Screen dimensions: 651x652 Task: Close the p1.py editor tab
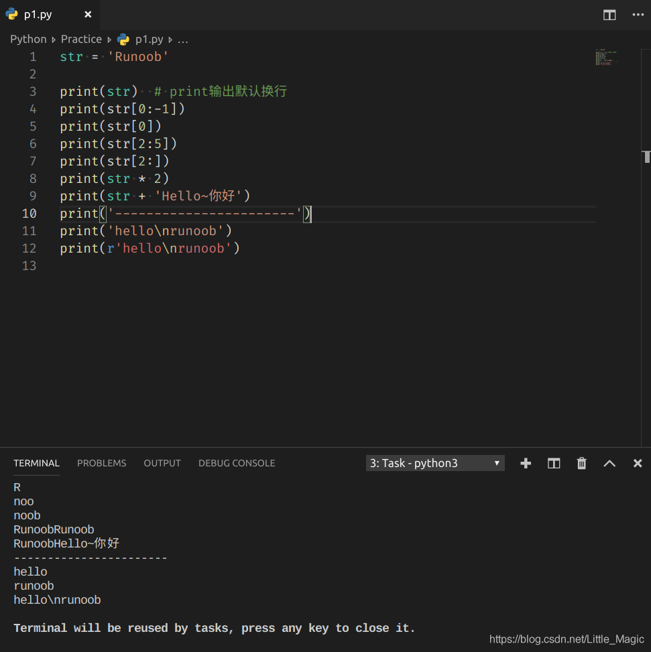88,15
